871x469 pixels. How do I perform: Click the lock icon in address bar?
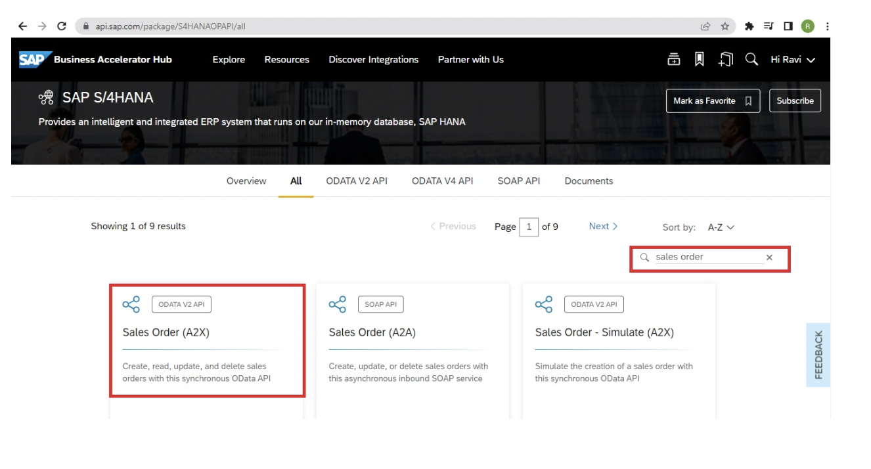pos(86,27)
